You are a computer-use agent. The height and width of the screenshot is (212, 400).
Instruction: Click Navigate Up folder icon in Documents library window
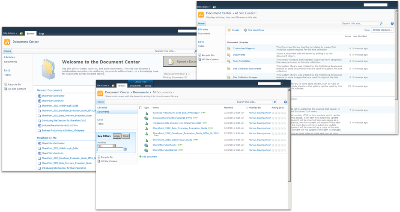pyautogui.click(x=113, y=86)
